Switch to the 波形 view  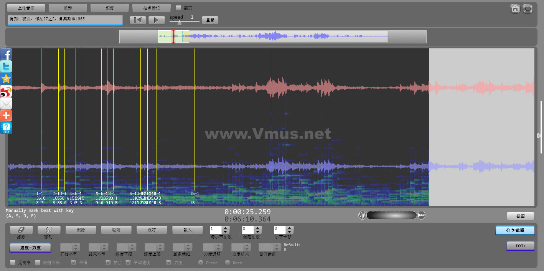click(x=68, y=8)
